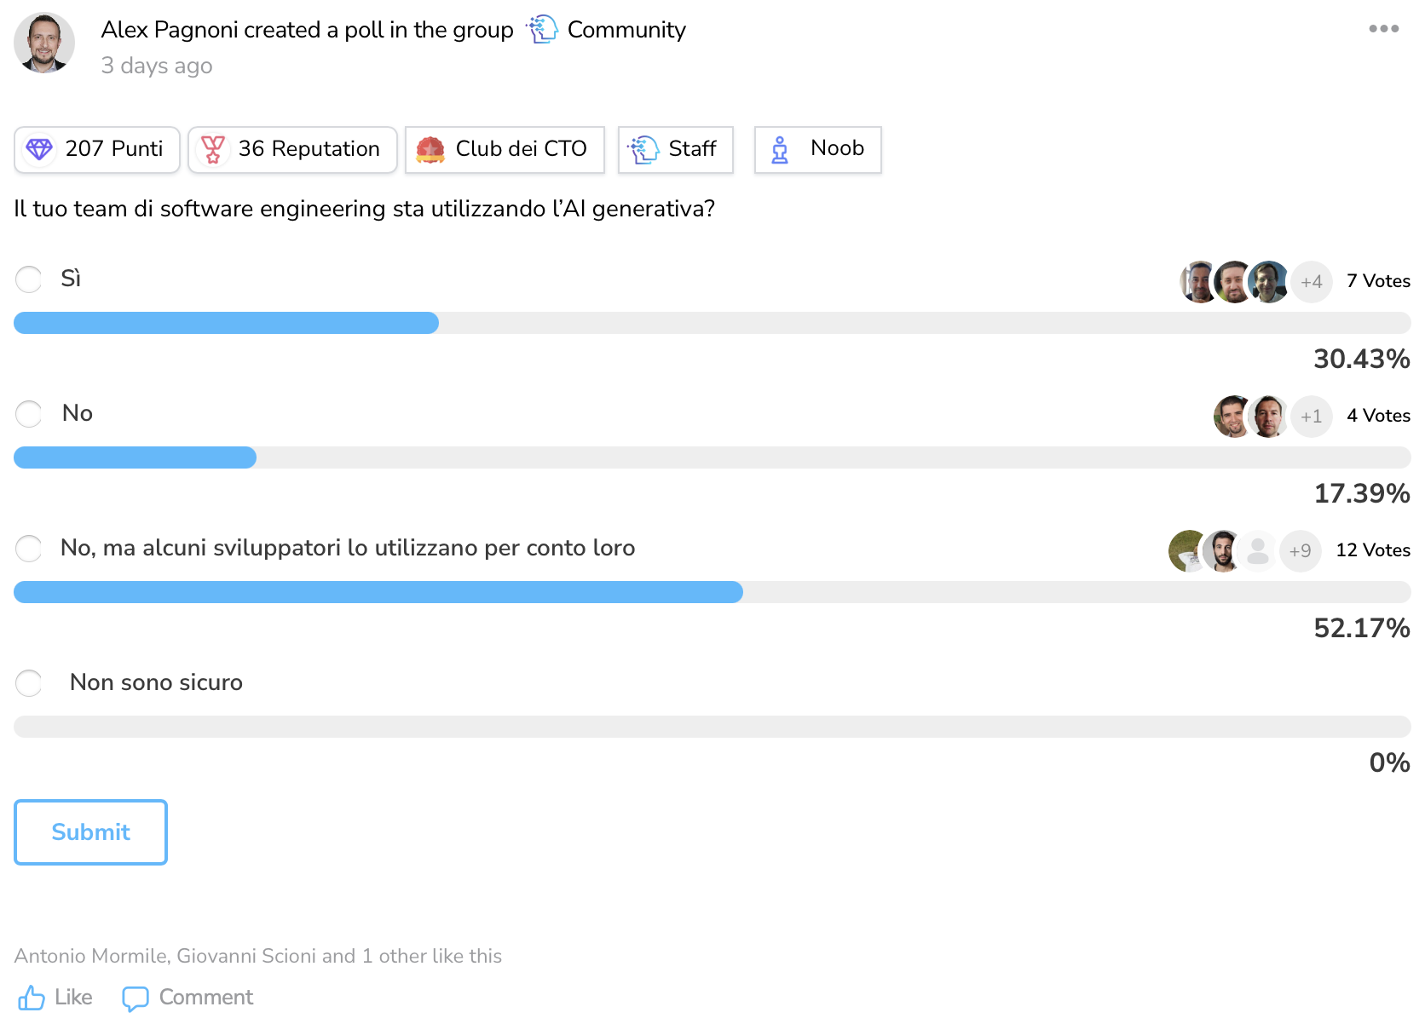
Task: Select the 'No' poll option
Action: click(29, 414)
